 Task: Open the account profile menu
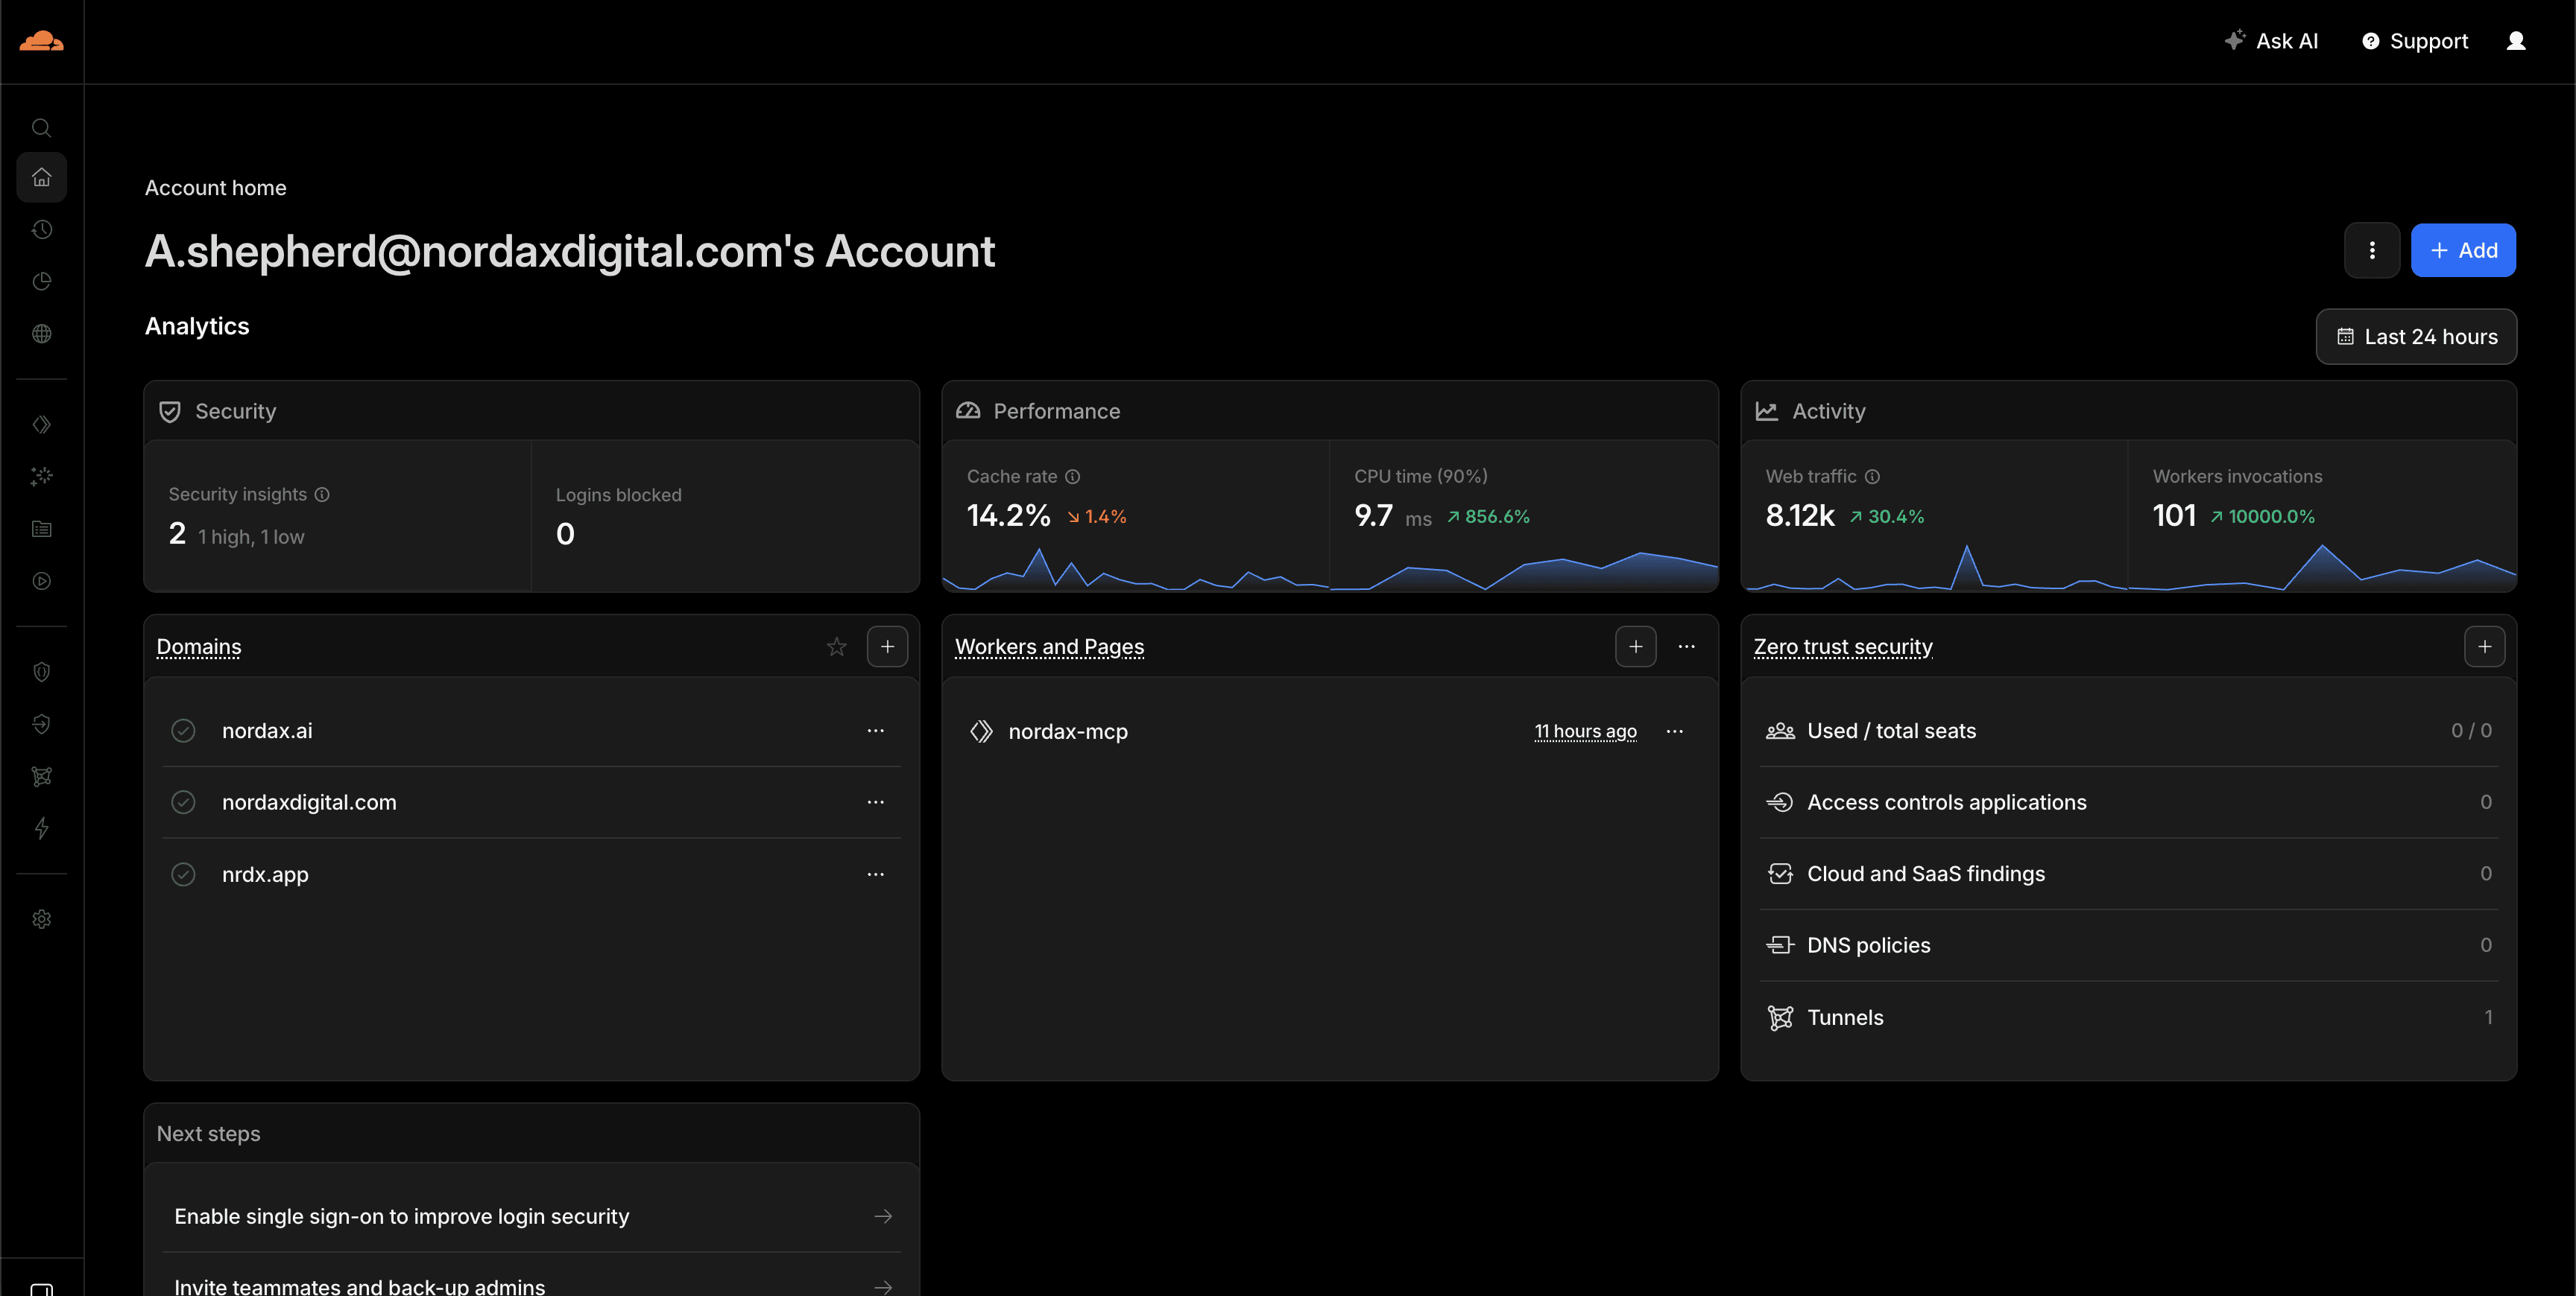(2517, 41)
